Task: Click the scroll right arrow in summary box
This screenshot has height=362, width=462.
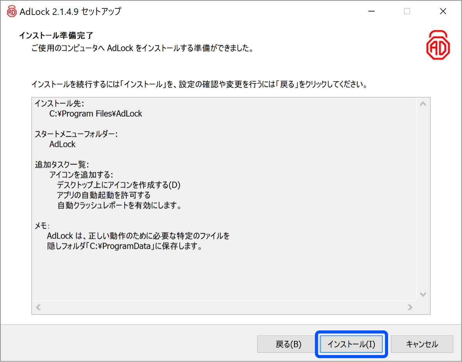Action: click(x=410, y=307)
